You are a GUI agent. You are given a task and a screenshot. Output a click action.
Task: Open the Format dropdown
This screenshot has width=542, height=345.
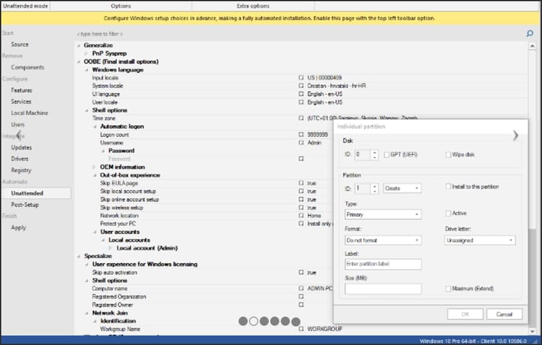point(383,240)
